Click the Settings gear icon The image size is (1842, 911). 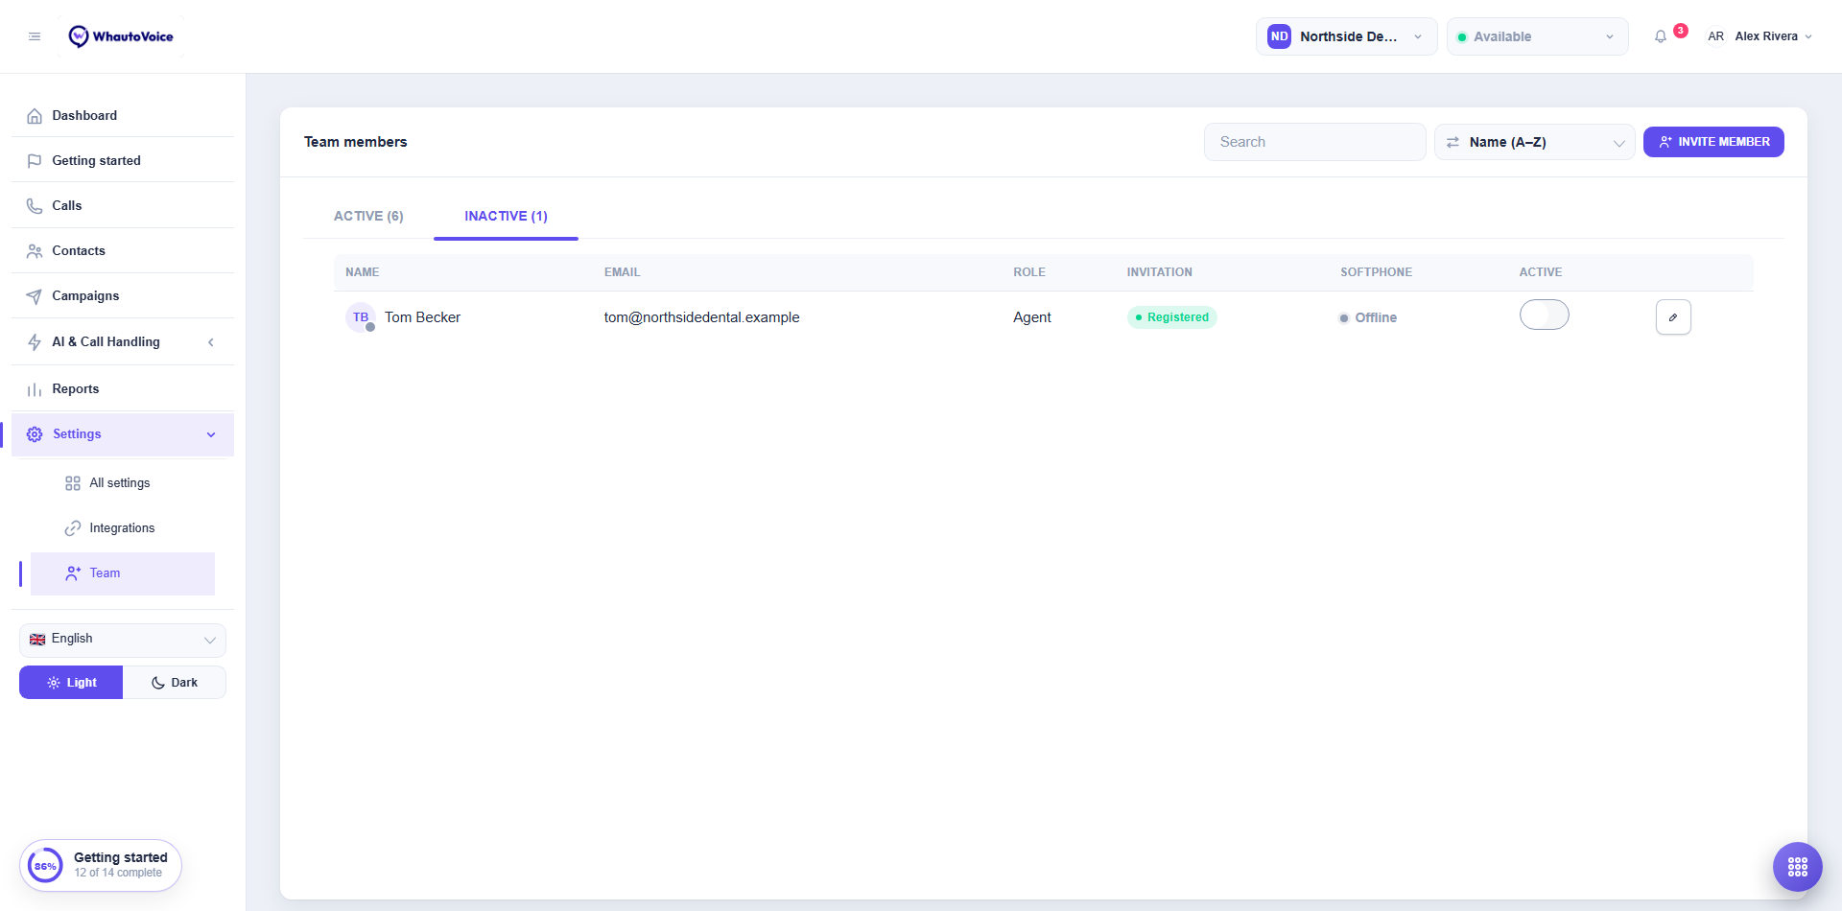[x=35, y=434]
